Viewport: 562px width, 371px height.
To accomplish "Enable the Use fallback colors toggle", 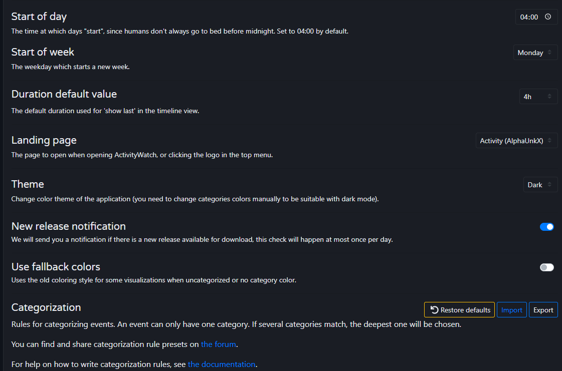I will pos(546,267).
